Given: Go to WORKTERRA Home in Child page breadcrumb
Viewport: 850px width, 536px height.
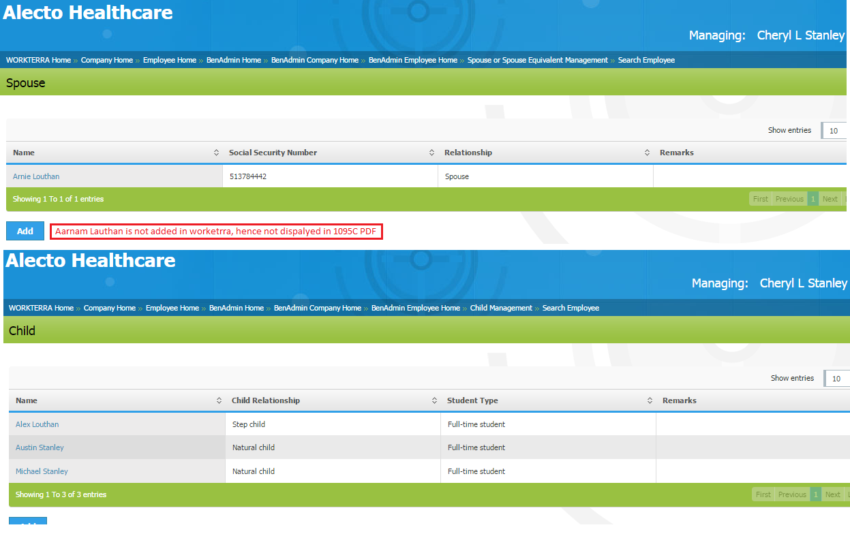Looking at the screenshot, I should [x=41, y=308].
